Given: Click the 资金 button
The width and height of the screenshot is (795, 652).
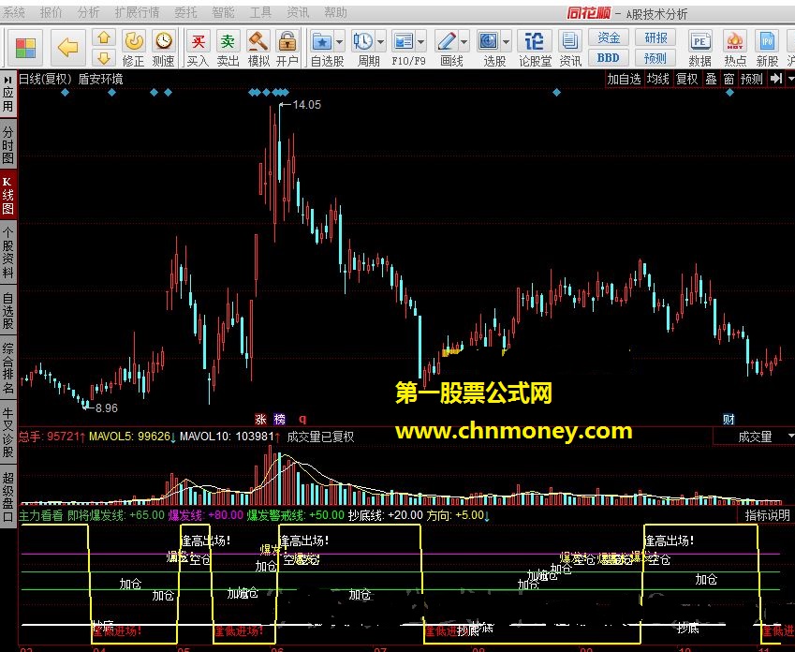Looking at the screenshot, I should click(609, 37).
